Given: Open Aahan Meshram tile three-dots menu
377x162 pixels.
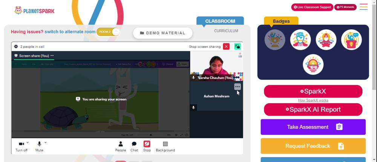Looking at the screenshot, I should pyautogui.click(x=237, y=87).
